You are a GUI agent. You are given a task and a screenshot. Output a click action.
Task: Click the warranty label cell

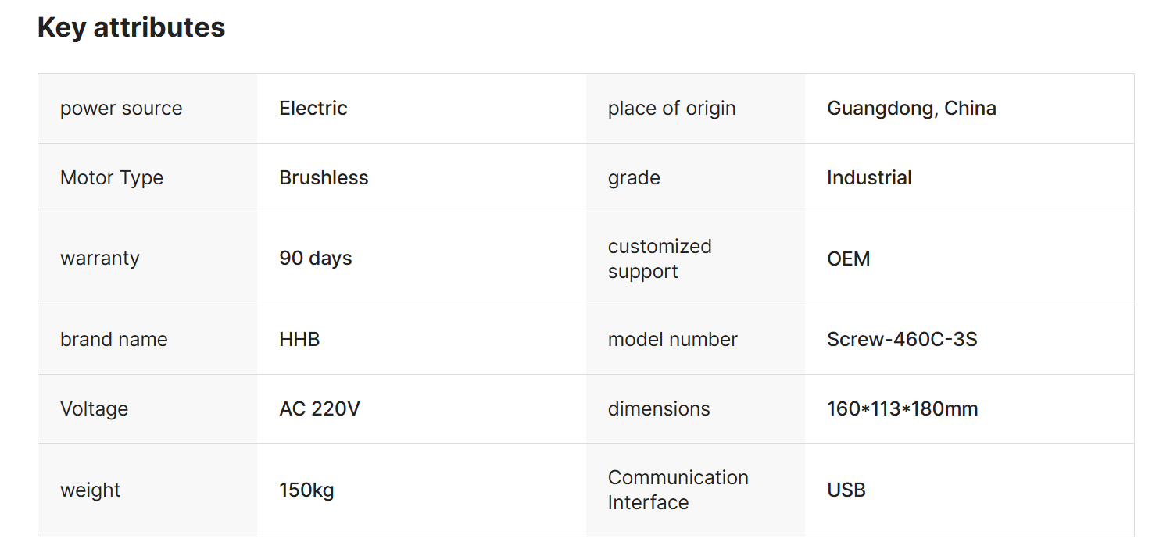[100, 259]
